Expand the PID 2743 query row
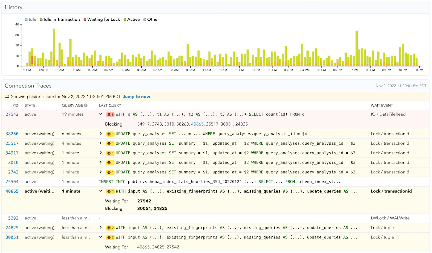This screenshot has width=432, height=253. 101,172
